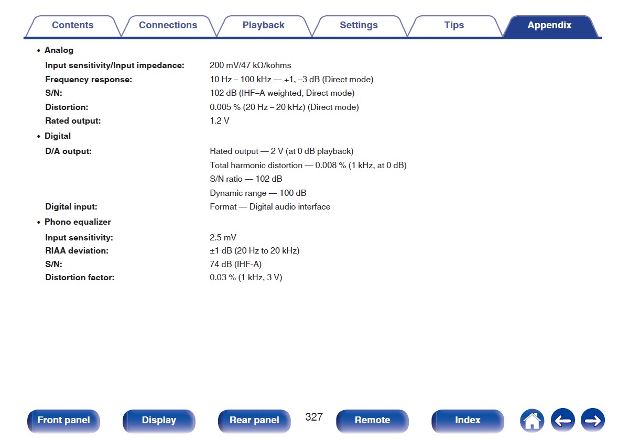The image size is (618, 440).
Task: Click the '1.2 V' value
Action: (220, 121)
